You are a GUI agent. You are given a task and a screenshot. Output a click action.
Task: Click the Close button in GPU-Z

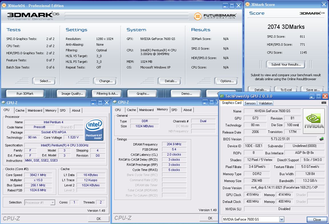(317, 220)
